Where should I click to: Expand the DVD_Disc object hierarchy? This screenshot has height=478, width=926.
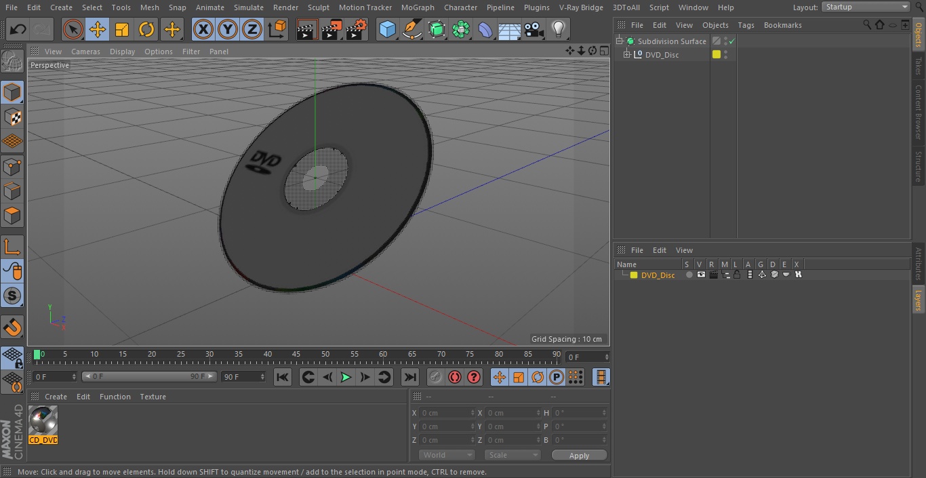[x=627, y=55]
